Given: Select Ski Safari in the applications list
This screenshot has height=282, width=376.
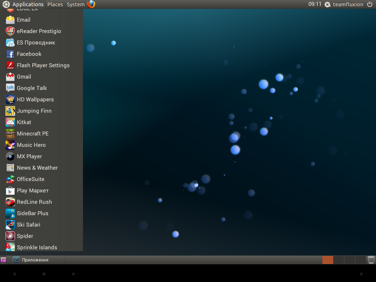Looking at the screenshot, I should (x=41, y=225).
